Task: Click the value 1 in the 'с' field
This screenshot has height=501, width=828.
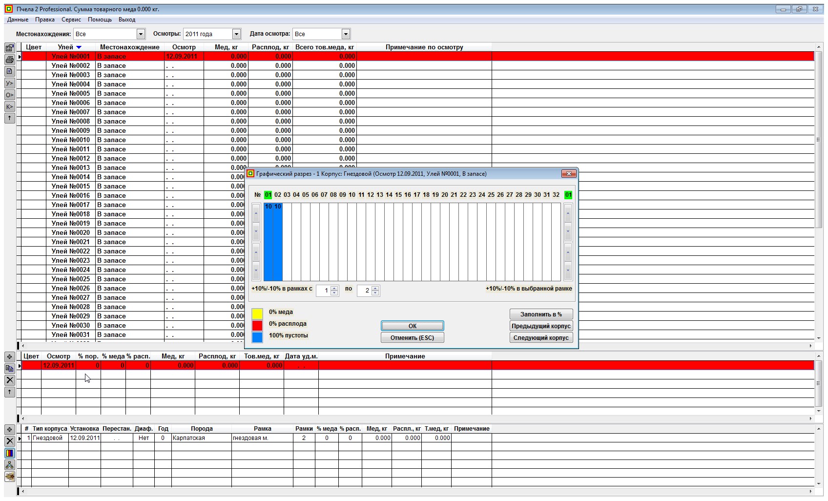Action: 323,291
